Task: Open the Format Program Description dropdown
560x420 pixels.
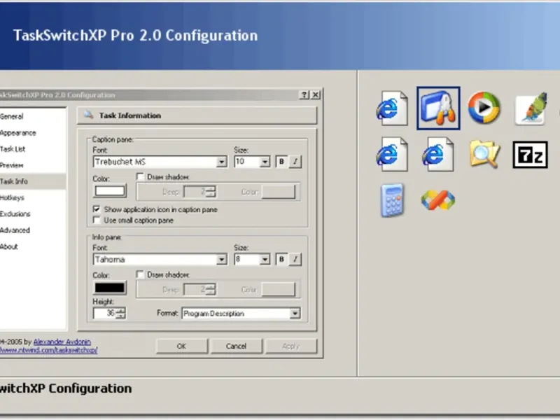Action: (x=295, y=314)
